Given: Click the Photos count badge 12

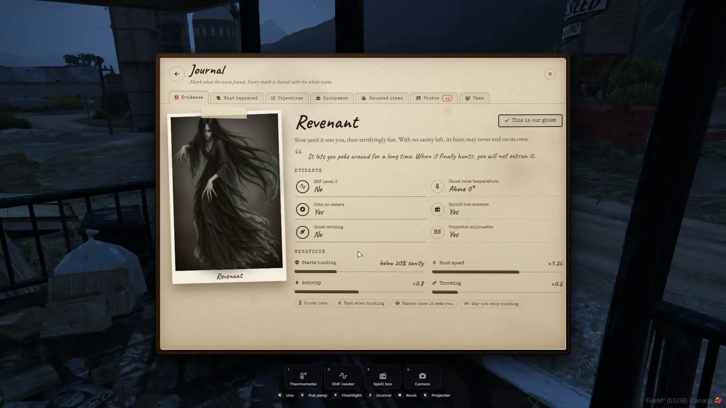Looking at the screenshot, I should 447,99.
